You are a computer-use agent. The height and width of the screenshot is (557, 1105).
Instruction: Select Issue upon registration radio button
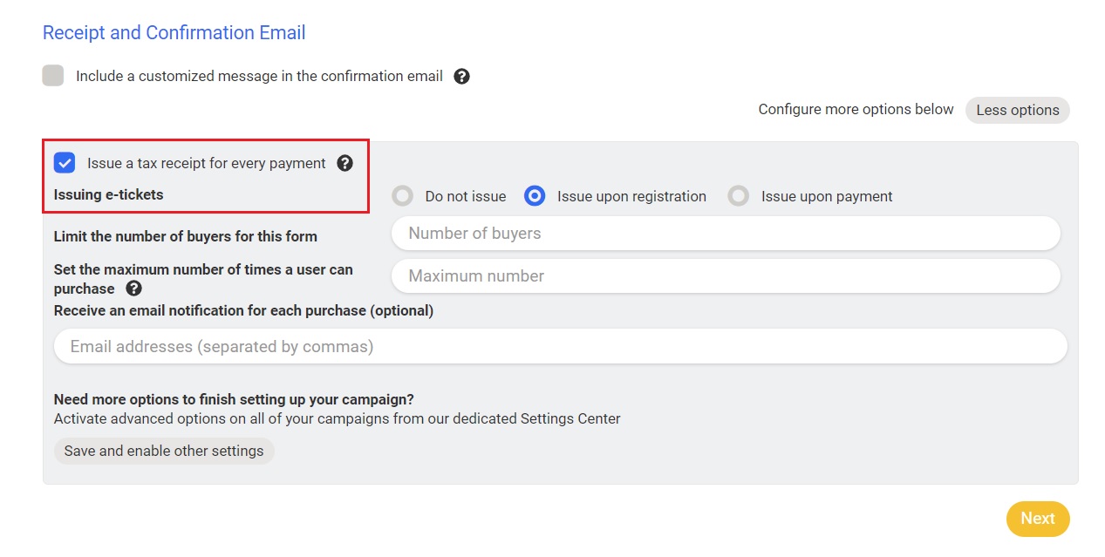(x=535, y=196)
